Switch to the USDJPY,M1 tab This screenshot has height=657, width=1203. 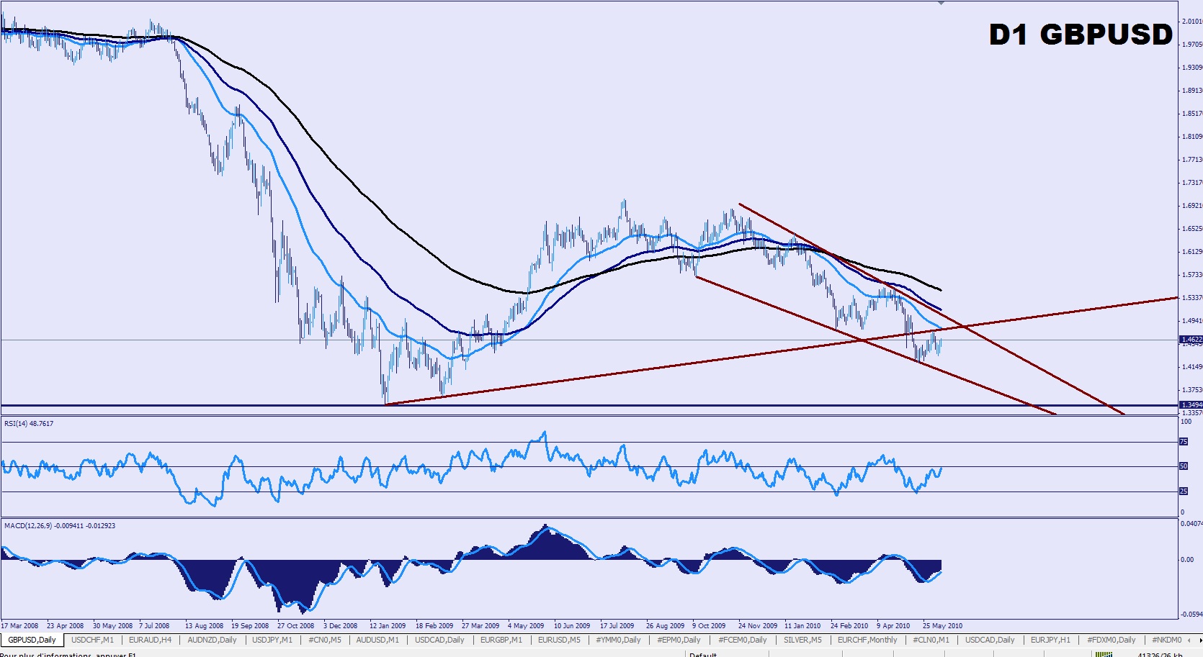(x=272, y=640)
